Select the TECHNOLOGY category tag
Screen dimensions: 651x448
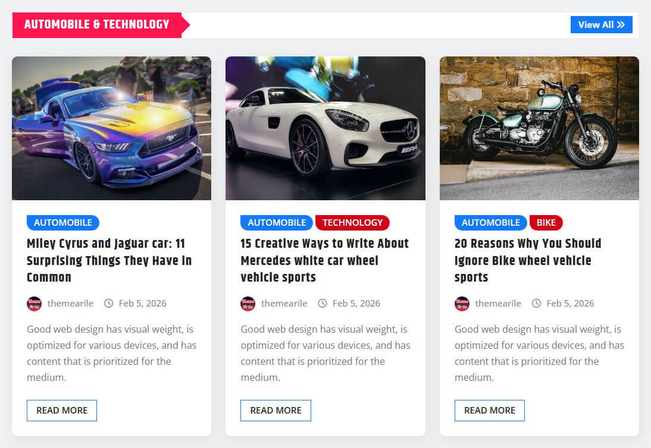[x=352, y=223]
